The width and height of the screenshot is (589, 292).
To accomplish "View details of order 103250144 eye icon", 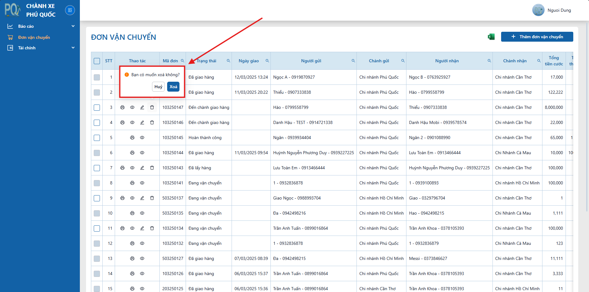I will (x=142, y=153).
